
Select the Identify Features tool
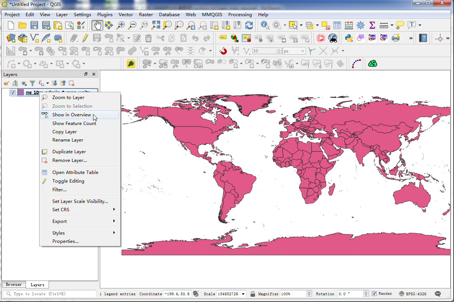click(x=265, y=25)
